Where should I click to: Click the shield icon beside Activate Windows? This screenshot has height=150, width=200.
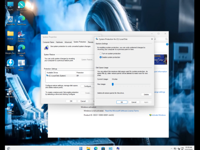coord(150,115)
